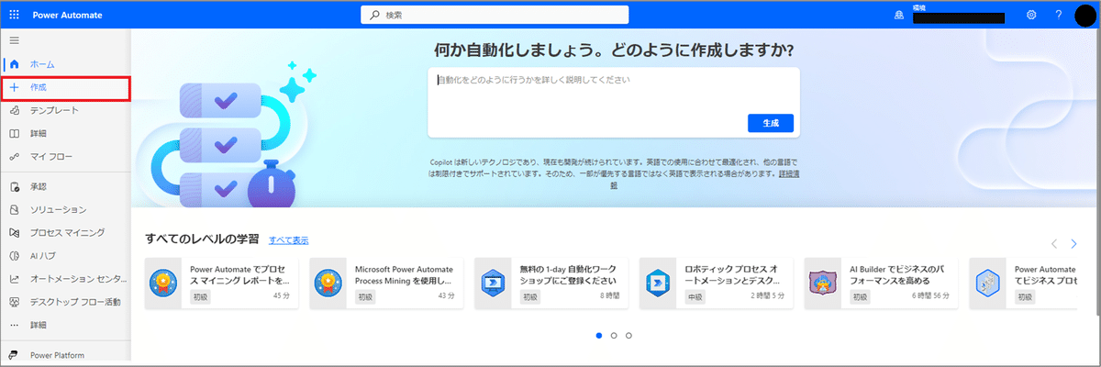Open AI ハブ from the sidebar

click(44, 256)
